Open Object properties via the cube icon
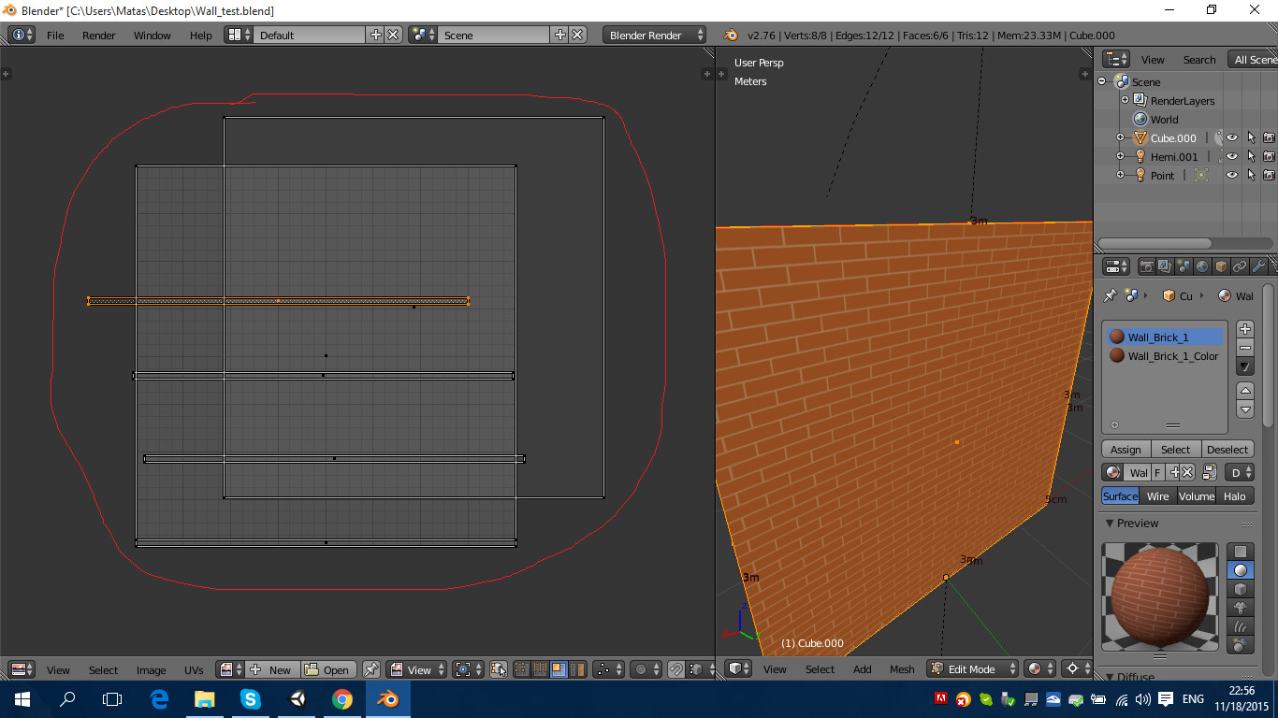 1221,266
